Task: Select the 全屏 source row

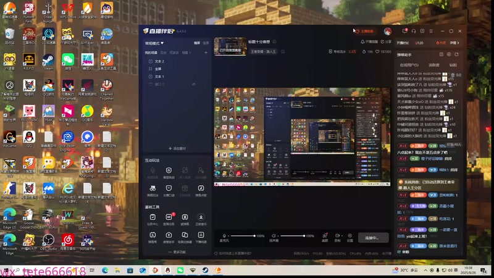Action: (x=177, y=69)
